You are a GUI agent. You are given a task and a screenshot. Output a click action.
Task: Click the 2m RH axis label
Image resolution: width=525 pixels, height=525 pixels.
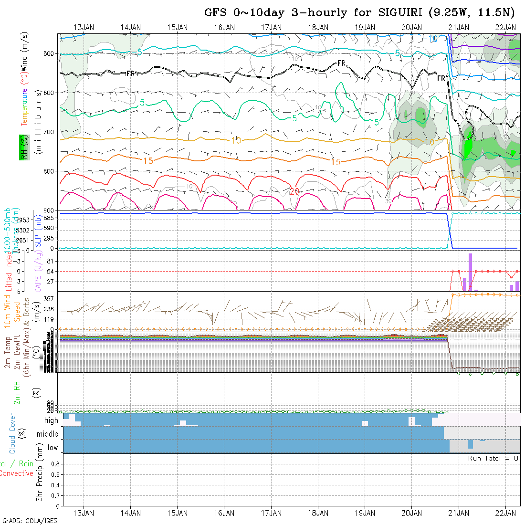(x=16, y=393)
